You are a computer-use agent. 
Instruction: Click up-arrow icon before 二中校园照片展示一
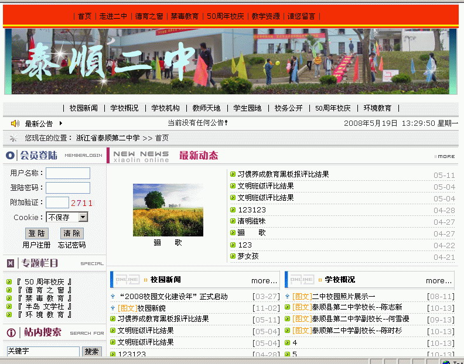[x=287, y=296]
